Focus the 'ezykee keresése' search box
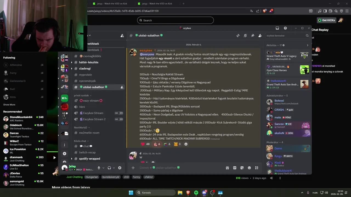 [x=288, y=36]
